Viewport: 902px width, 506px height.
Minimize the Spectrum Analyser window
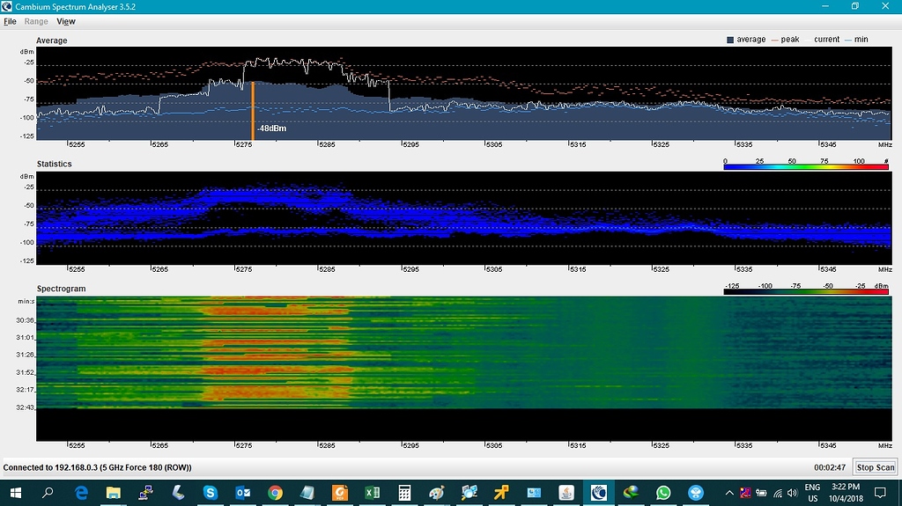point(824,6)
